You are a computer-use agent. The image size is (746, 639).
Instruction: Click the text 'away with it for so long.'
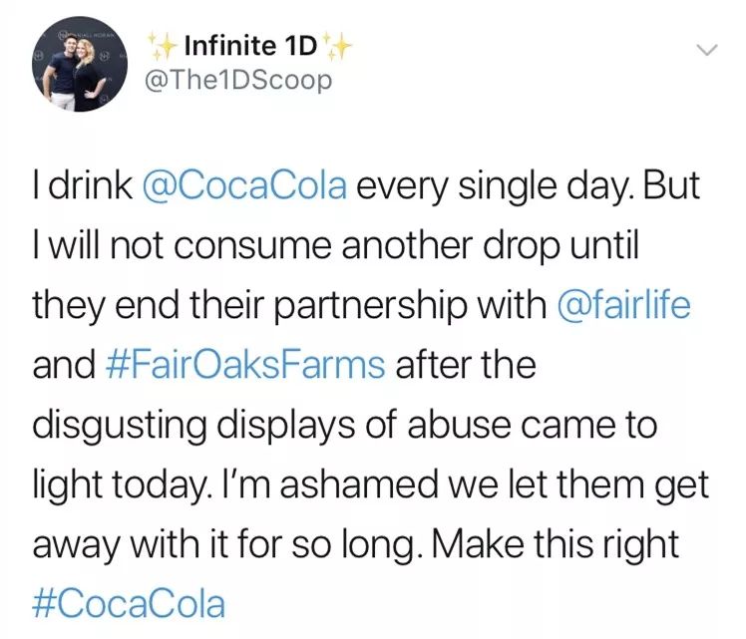pyautogui.click(x=227, y=544)
